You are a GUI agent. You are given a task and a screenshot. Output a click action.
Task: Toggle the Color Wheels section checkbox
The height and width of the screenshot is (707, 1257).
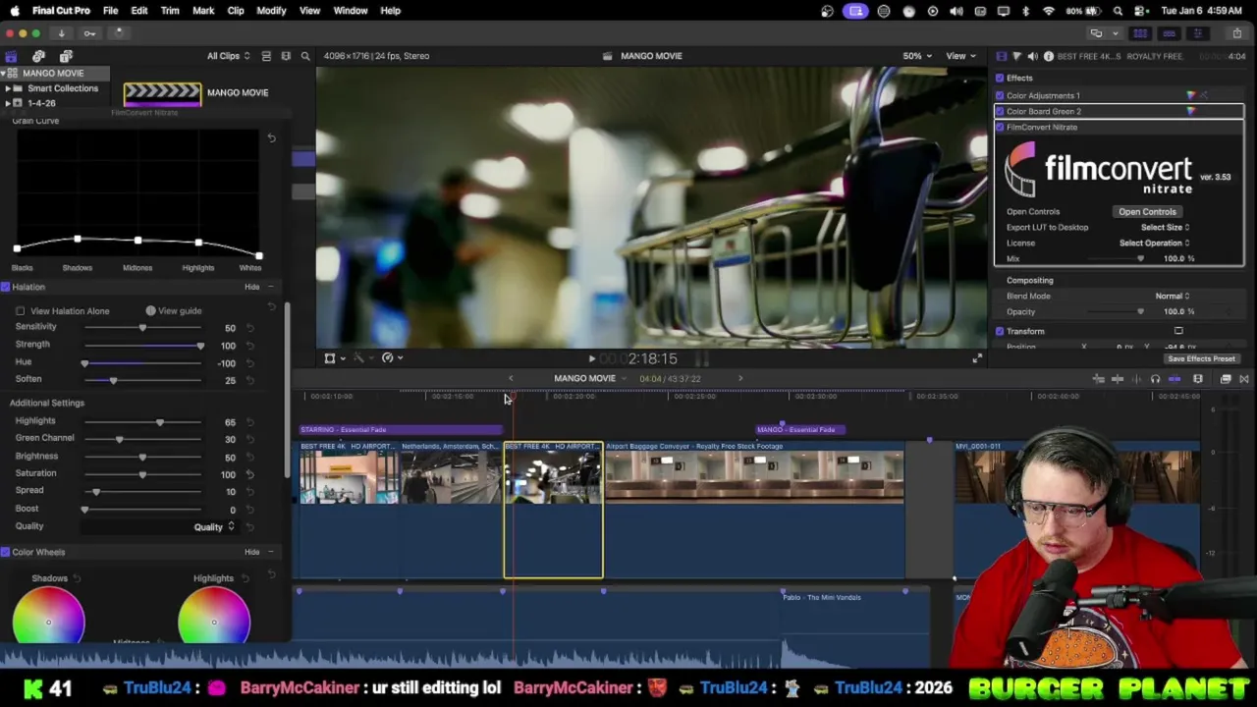pyautogui.click(x=5, y=553)
